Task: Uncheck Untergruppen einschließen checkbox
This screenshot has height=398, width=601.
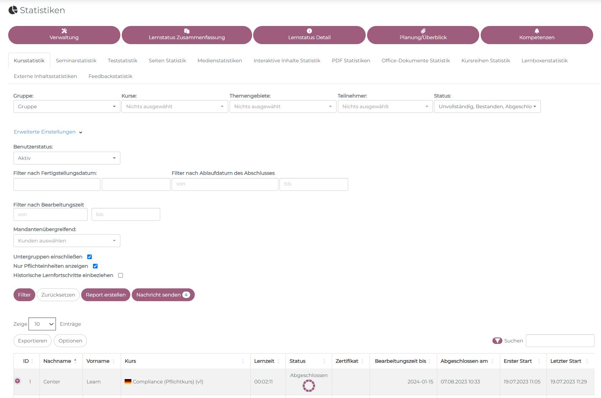Action: (90, 257)
